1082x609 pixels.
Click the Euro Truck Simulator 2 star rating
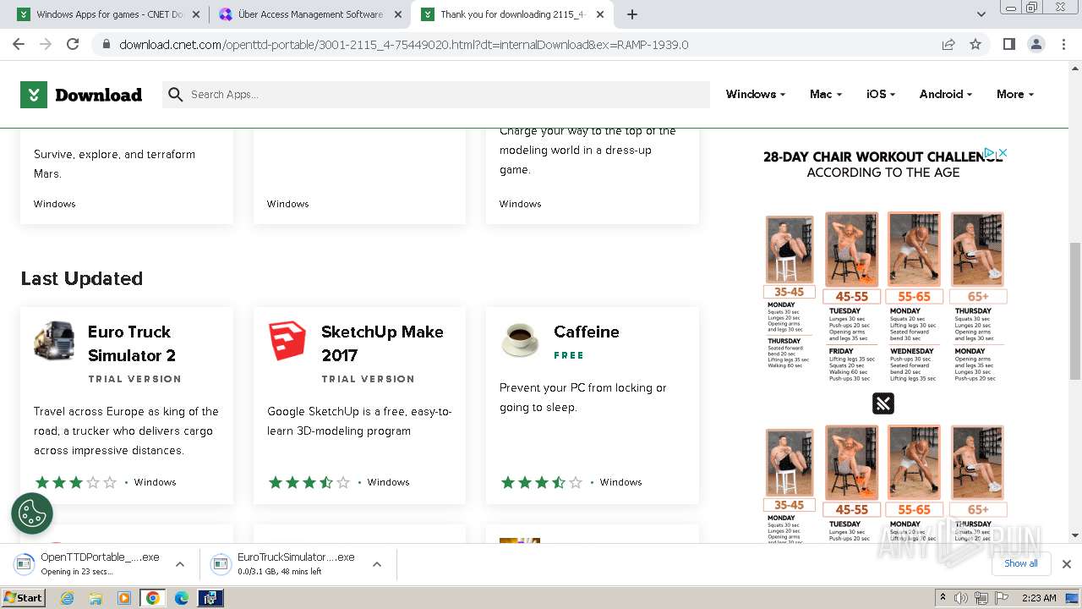point(75,482)
